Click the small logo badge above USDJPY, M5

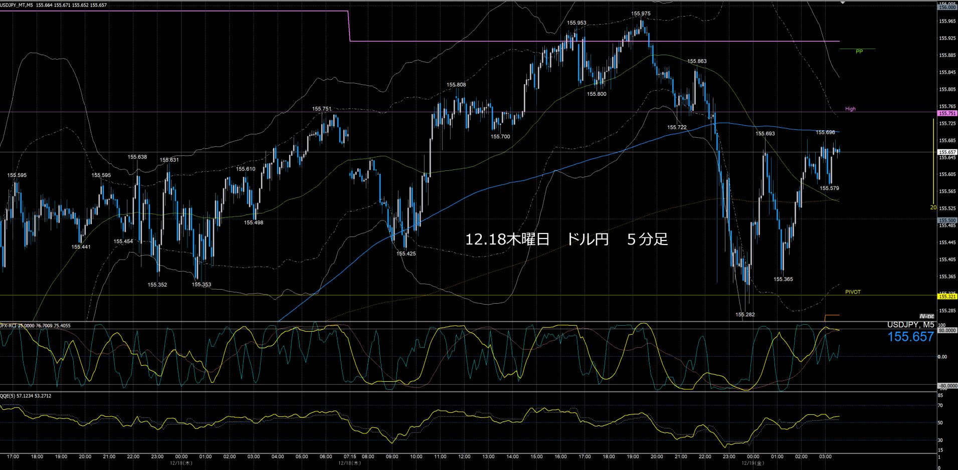[927, 316]
